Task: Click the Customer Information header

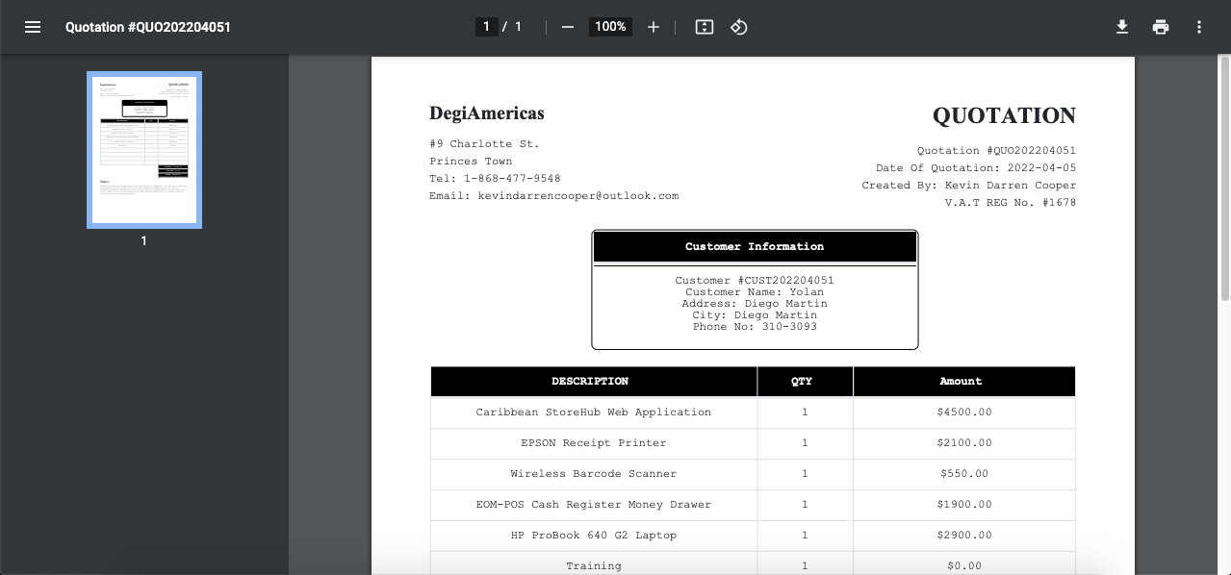Action: [x=755, y=247]
